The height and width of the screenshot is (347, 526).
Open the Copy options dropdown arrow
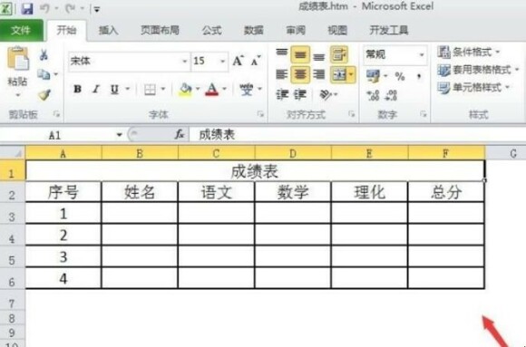(56, 74)
